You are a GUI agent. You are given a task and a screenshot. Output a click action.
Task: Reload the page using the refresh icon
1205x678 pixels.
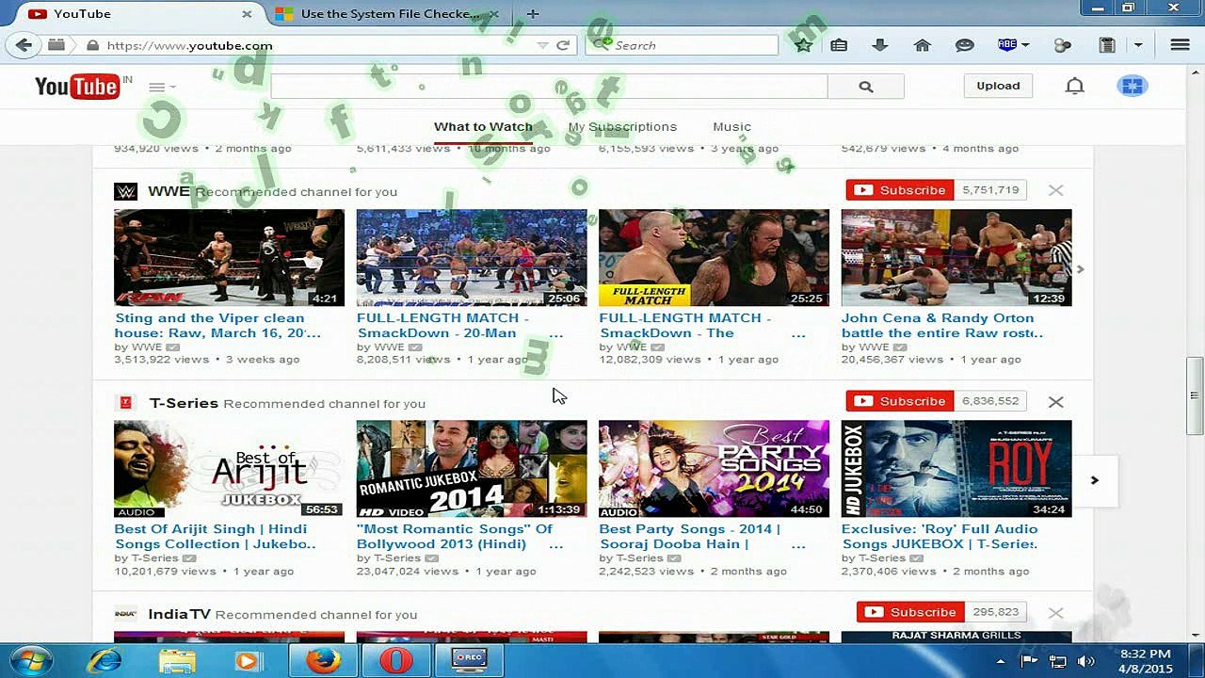click(563, 45)
